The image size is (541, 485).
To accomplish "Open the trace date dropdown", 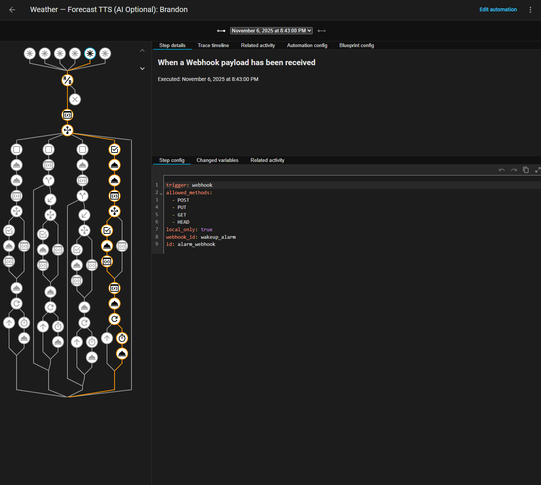I will tap(271, 31).
